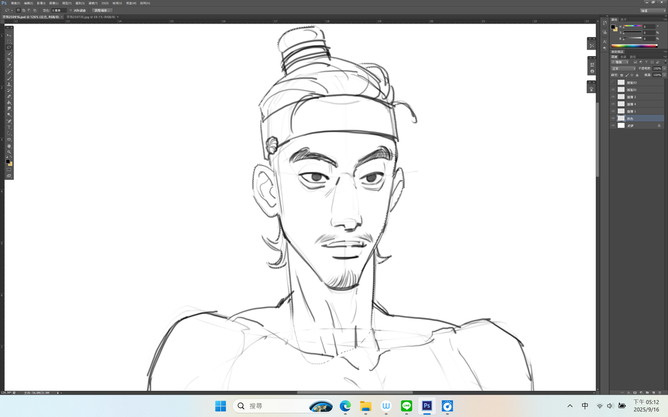
Task: Create a new layer group folder
Action: click(x=647, y=393)
